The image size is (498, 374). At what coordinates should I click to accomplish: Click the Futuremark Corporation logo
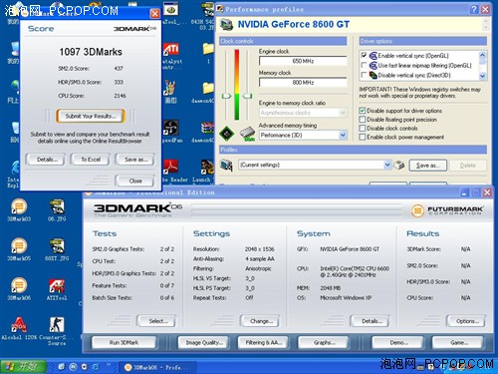447,210
